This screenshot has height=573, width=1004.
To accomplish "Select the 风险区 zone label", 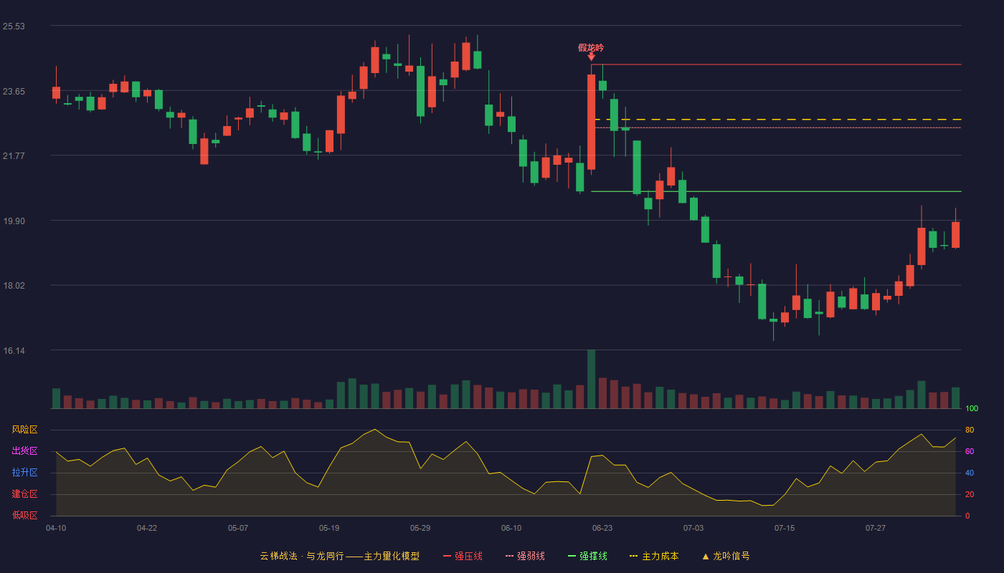I will tap(24, 430).
